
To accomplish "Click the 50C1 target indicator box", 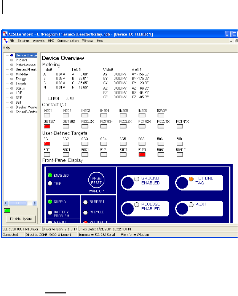I will [x=47, y=155].
